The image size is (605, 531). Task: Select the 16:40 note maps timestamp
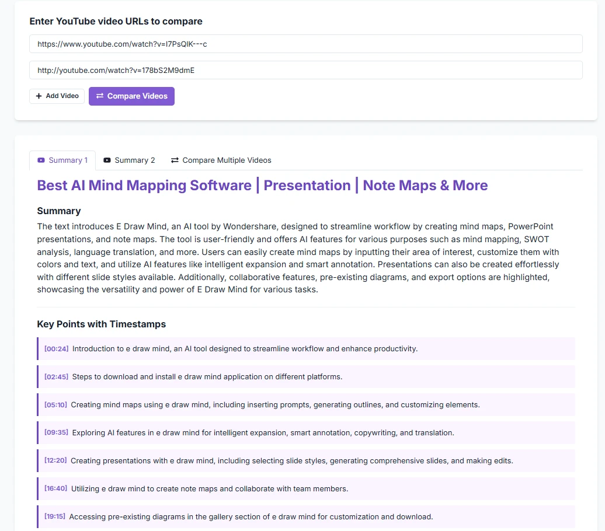pos(55,489)
